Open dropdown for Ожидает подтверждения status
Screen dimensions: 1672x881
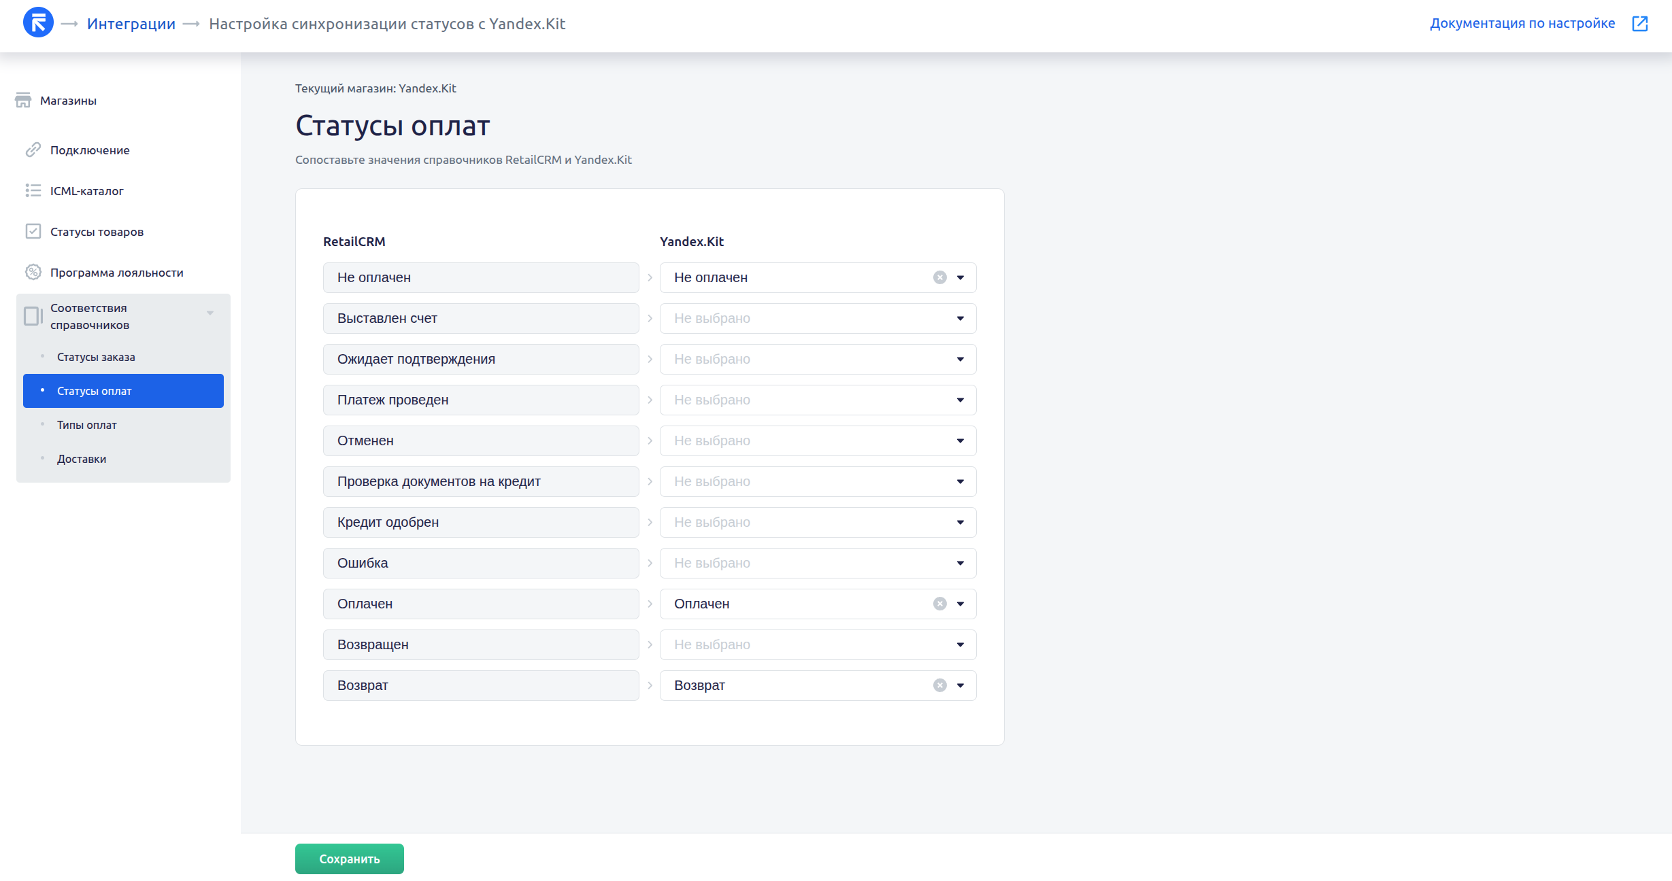[x=960, y=359]
